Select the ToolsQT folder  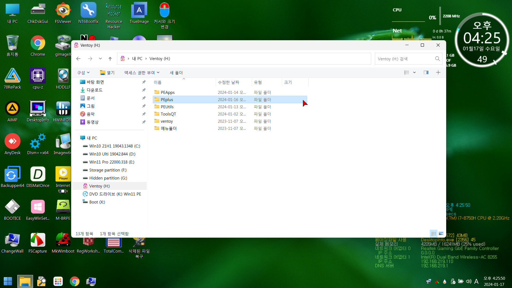coord(230,114)
